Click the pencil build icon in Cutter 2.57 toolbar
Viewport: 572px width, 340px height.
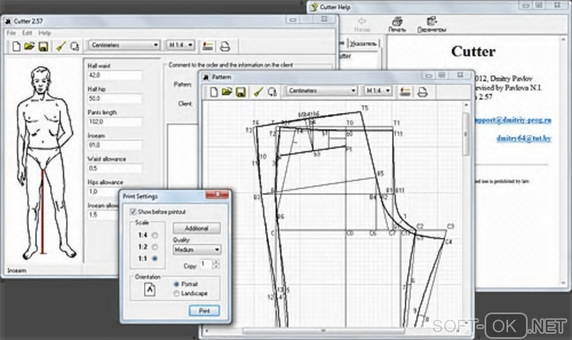(61, 47)
